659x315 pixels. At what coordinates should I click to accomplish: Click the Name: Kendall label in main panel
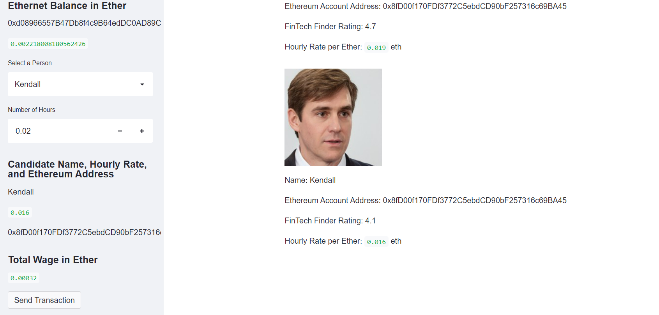pyautogui.click(x=310, y=180)
